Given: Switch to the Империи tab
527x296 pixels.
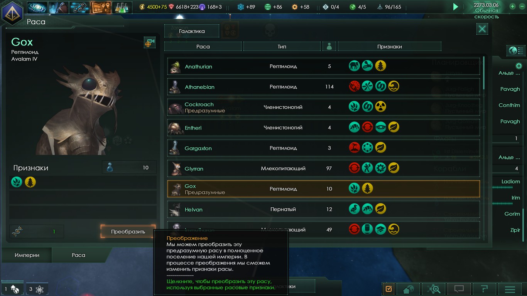Looking at the screenshot, I should [27, 255].
